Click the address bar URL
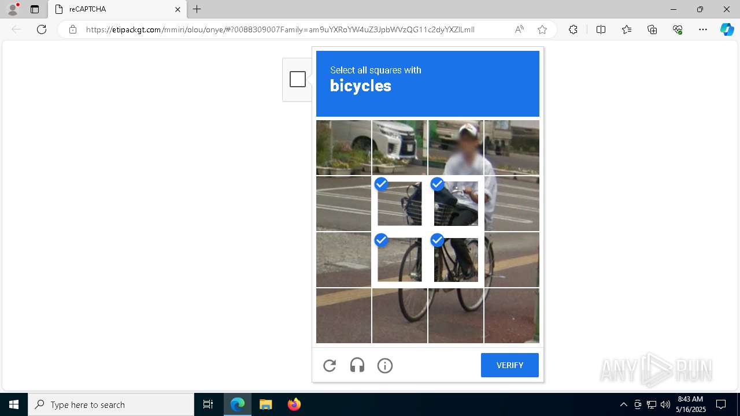 pyautogui.click(x=280, y=29)
